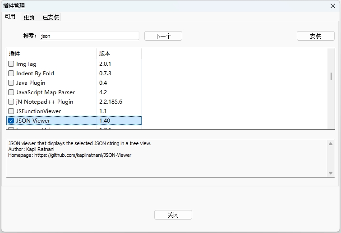Check the ImgTag plugin checkbox
The image size is (341, 233).
tap(11, 64)
